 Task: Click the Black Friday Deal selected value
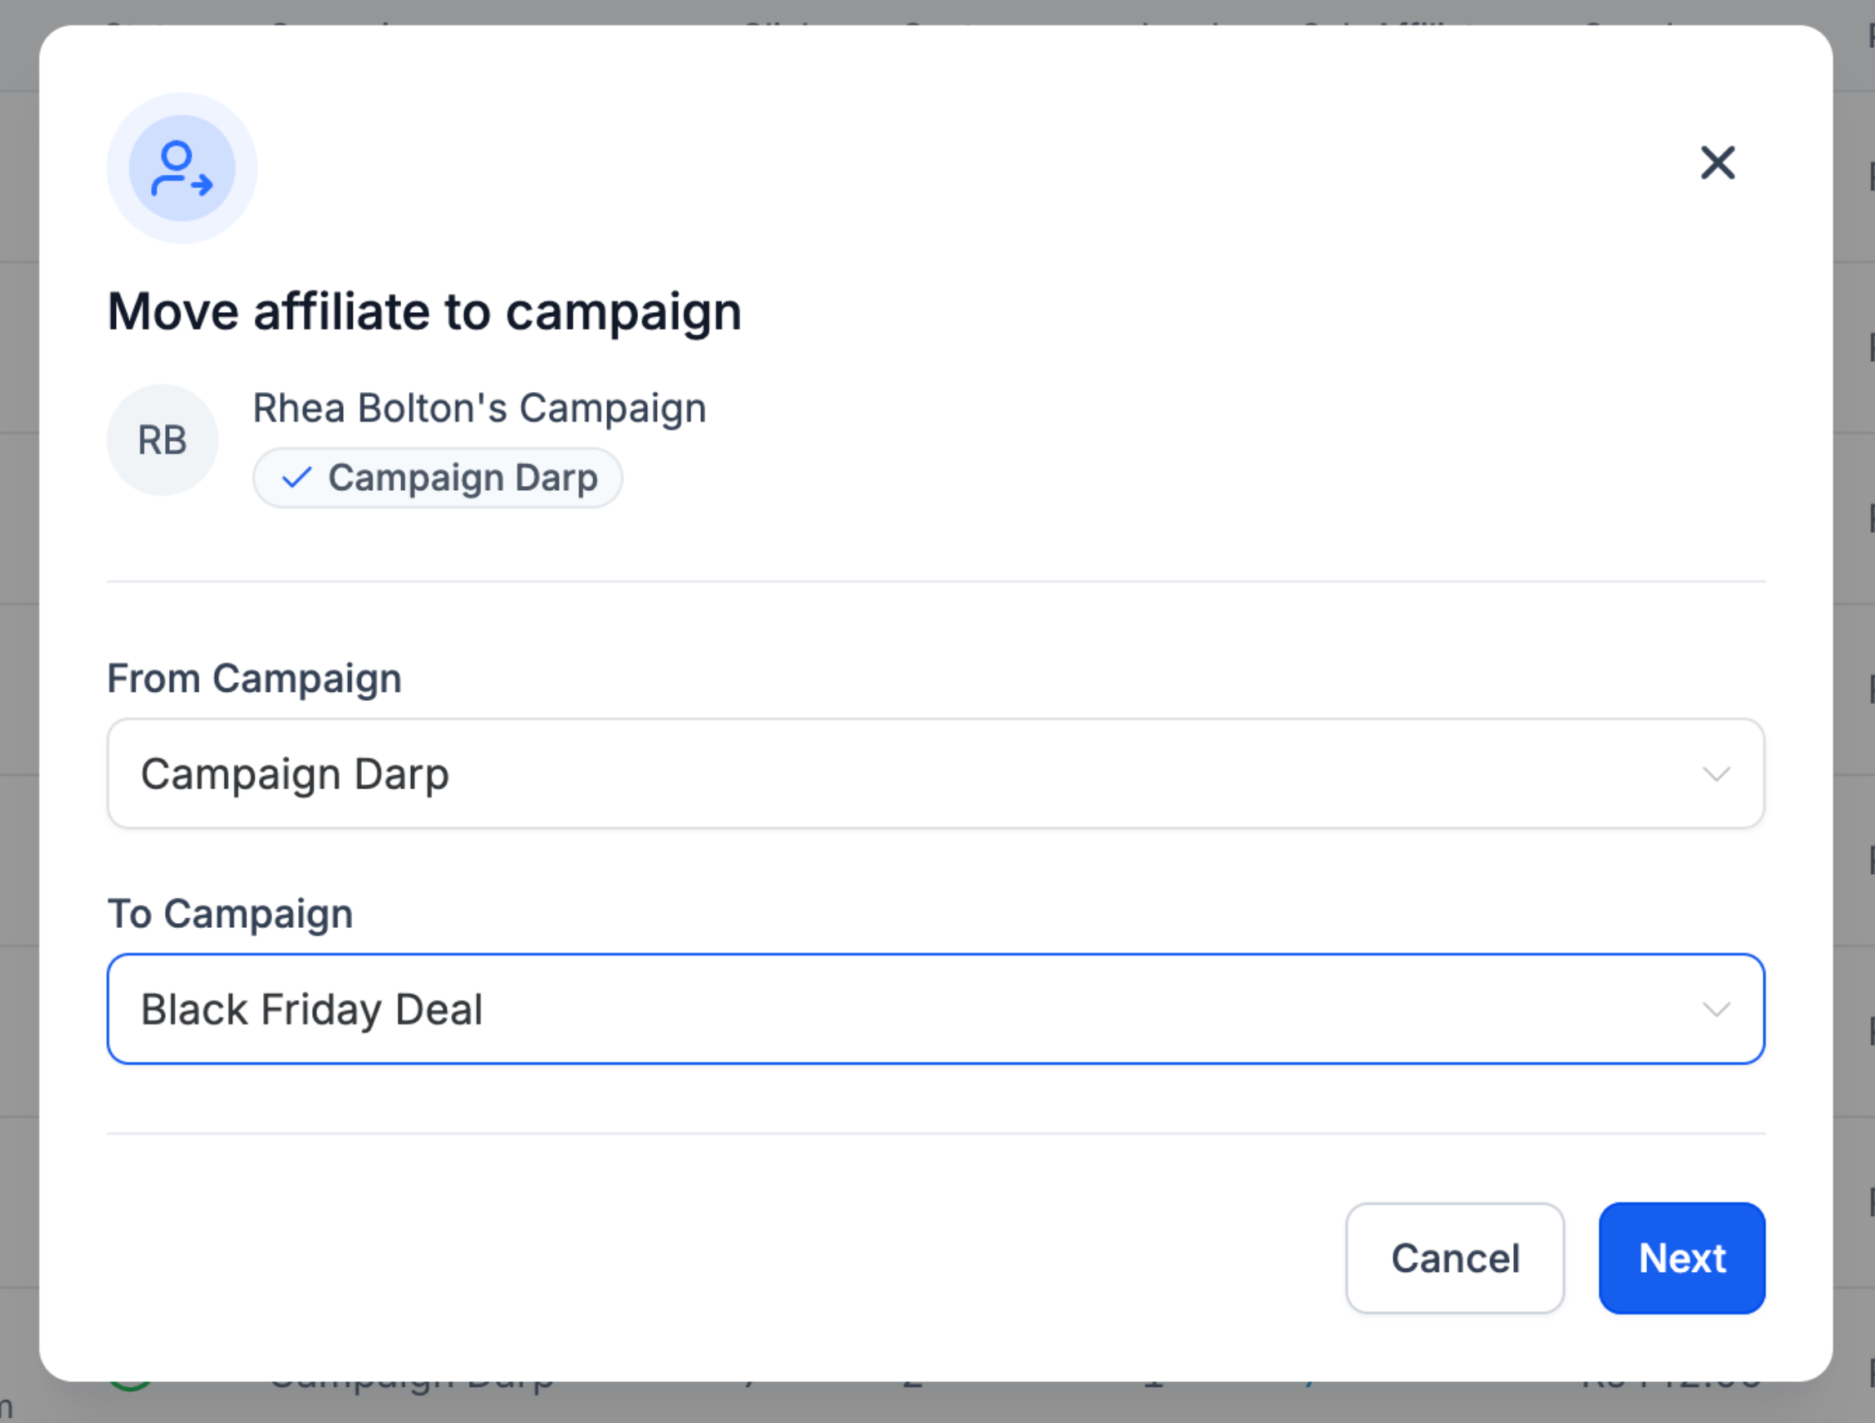[312, 1010]
